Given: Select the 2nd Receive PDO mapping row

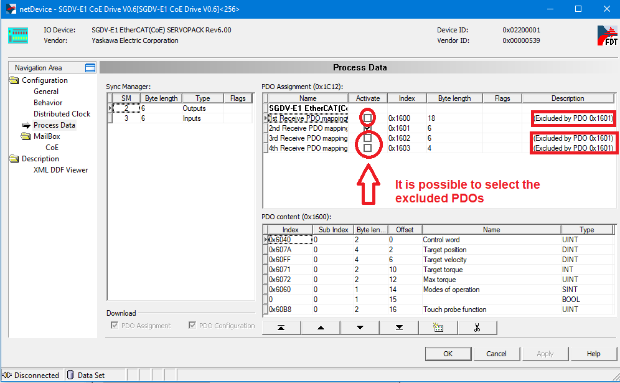Looking at the screenshot, I should pos(439,128).
